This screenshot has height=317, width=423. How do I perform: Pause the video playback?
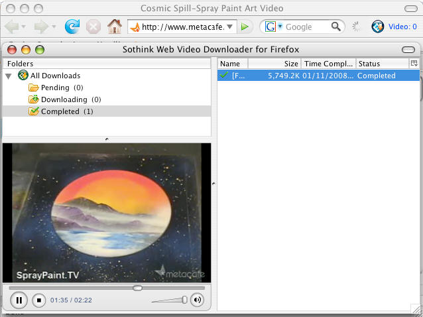(x=19, y=300)
